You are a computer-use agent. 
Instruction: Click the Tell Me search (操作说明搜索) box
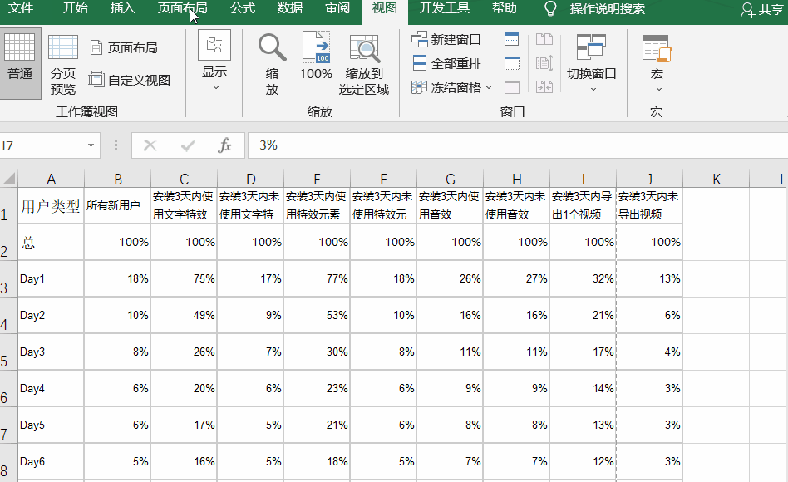pos(596,9)
